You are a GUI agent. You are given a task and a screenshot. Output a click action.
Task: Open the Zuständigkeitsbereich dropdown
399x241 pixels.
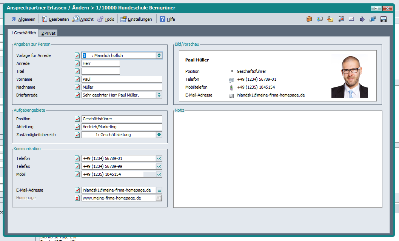point(159,135)
